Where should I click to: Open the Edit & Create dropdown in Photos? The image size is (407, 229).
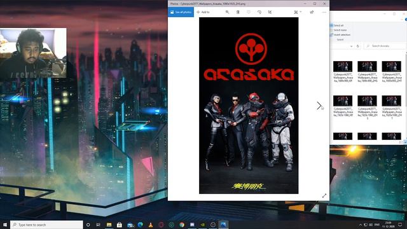click(x=298, y=12)
